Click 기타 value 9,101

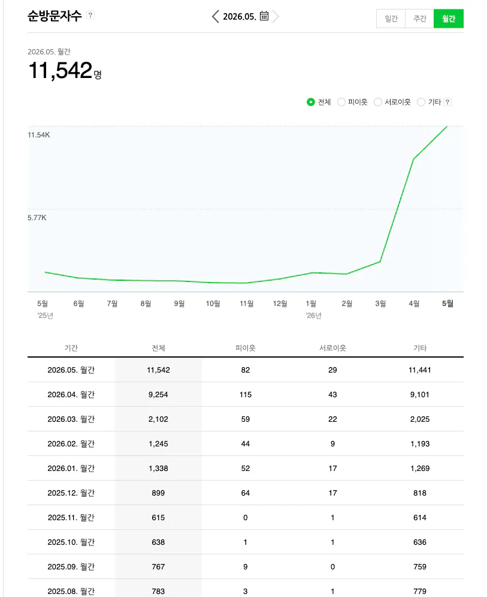tap(420, 394)
